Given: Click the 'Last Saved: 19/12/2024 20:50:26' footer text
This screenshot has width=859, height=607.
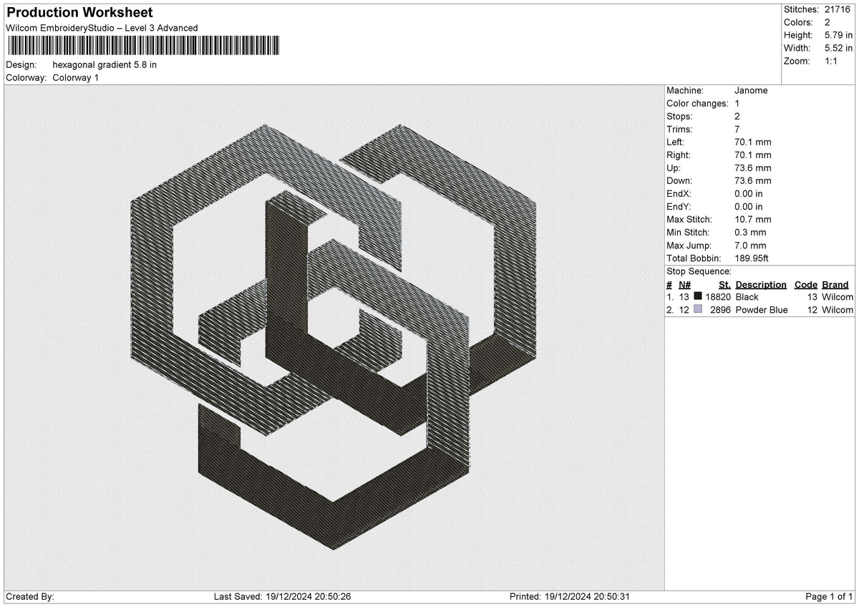Looking at the screenshot, I should tap(282, 597).
